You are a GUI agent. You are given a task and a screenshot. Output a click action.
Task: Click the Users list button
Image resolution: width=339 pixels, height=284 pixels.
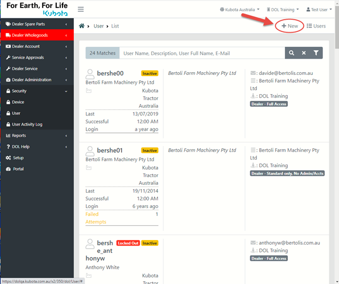[x=316, y=26]
